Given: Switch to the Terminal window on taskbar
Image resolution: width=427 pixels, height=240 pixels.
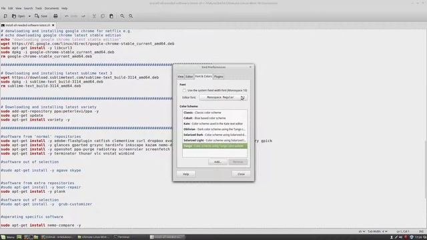Looking at the screenshot, I should click(x=121, y=237).
